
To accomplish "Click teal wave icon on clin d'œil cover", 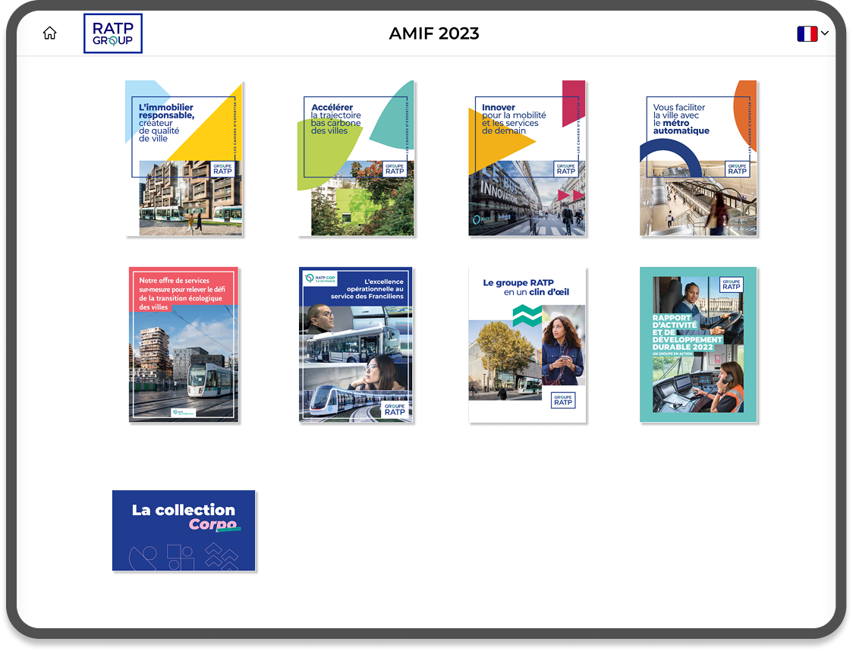I will (x=527, y=316).
